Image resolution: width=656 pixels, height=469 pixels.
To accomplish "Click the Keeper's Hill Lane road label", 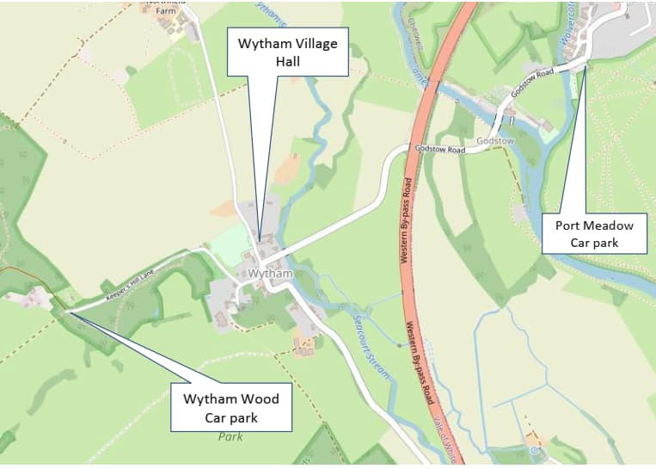I will (x=130, y=285).
